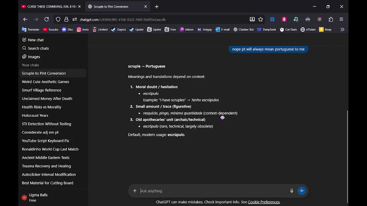
Task: Open Search chats in the sidebar
Action: coord(53,48)
